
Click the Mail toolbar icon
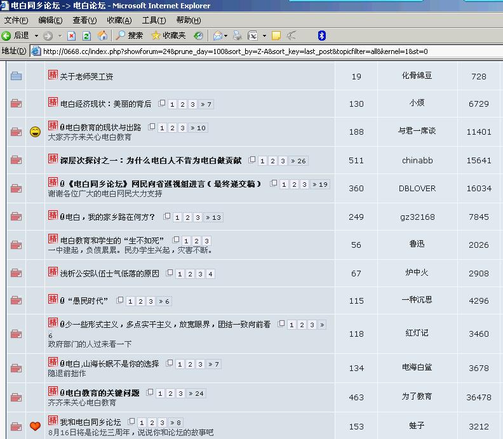tap(218, 36)
